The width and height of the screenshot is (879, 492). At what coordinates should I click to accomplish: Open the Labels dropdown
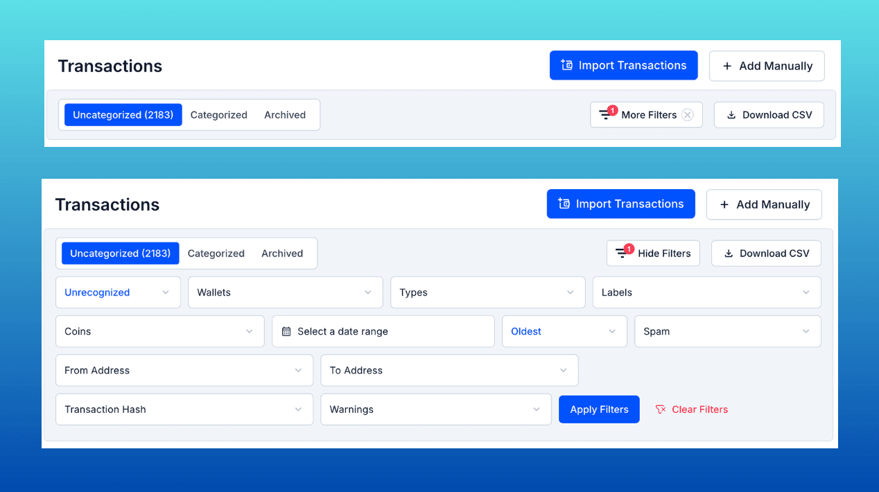706,292
